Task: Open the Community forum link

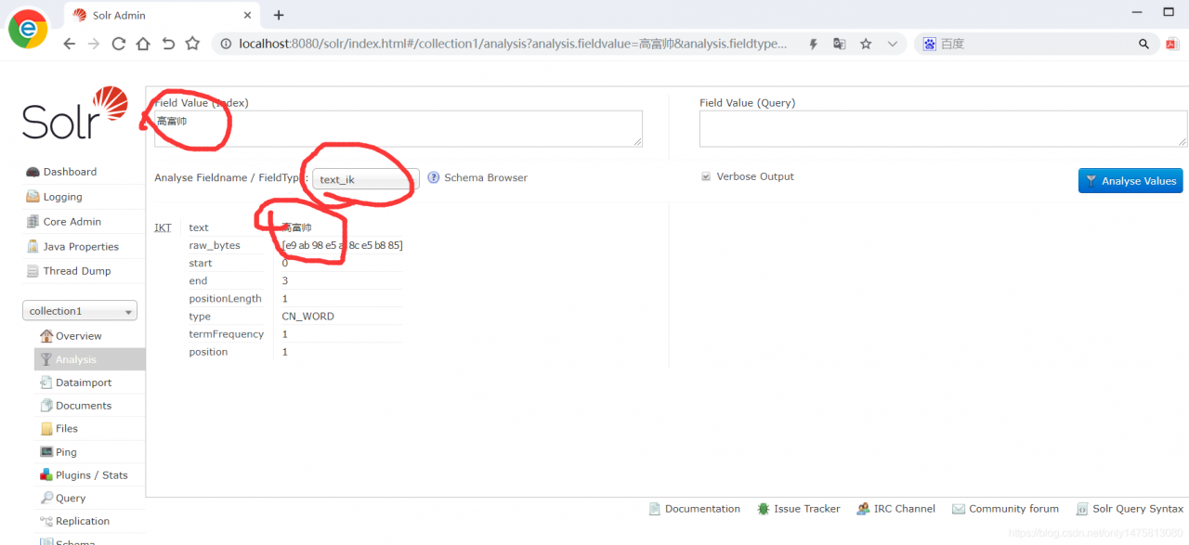Action: click(x=1014, y=509)
